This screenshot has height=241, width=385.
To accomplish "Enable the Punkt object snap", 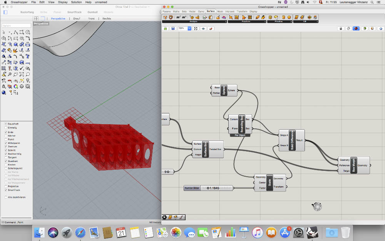I will (6, 140).
